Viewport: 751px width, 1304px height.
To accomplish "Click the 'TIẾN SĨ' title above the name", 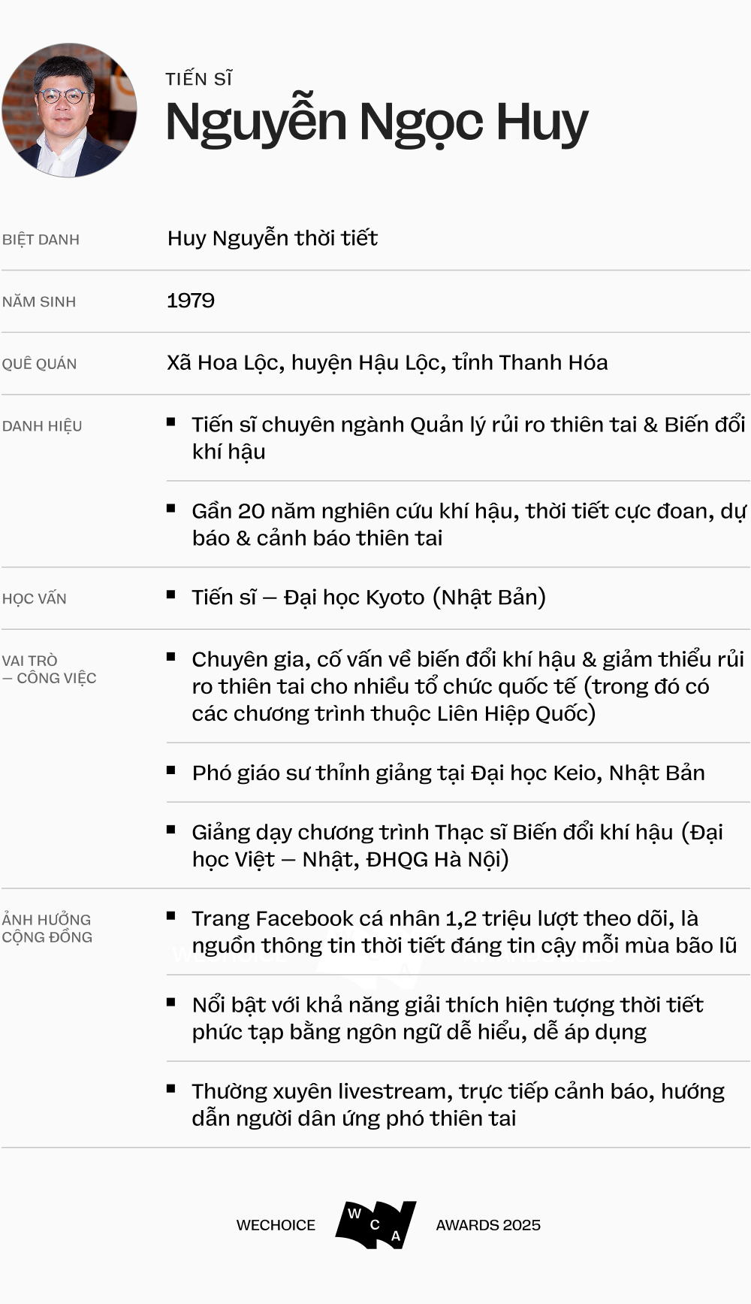I will pyautogui.click(x=199, y=79).
